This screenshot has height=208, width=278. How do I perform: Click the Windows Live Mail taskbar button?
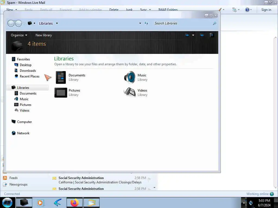coord(91,203)
